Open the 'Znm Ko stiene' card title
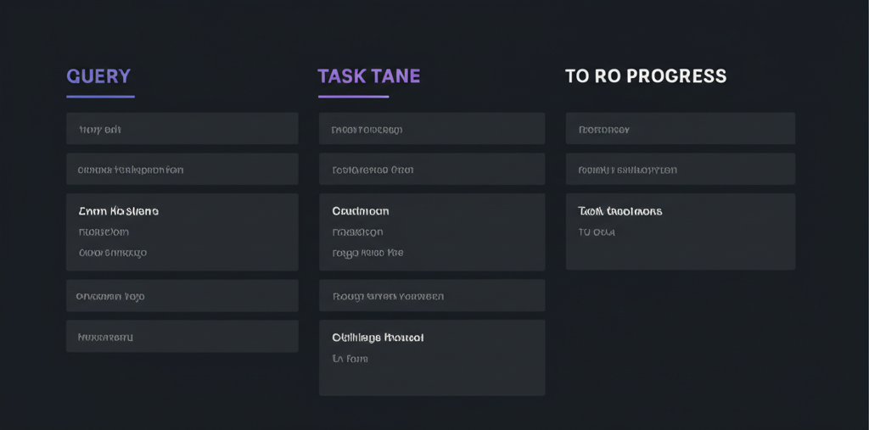Image resolution: width=869 pixels, height=430 pixels. coord(118,211)
